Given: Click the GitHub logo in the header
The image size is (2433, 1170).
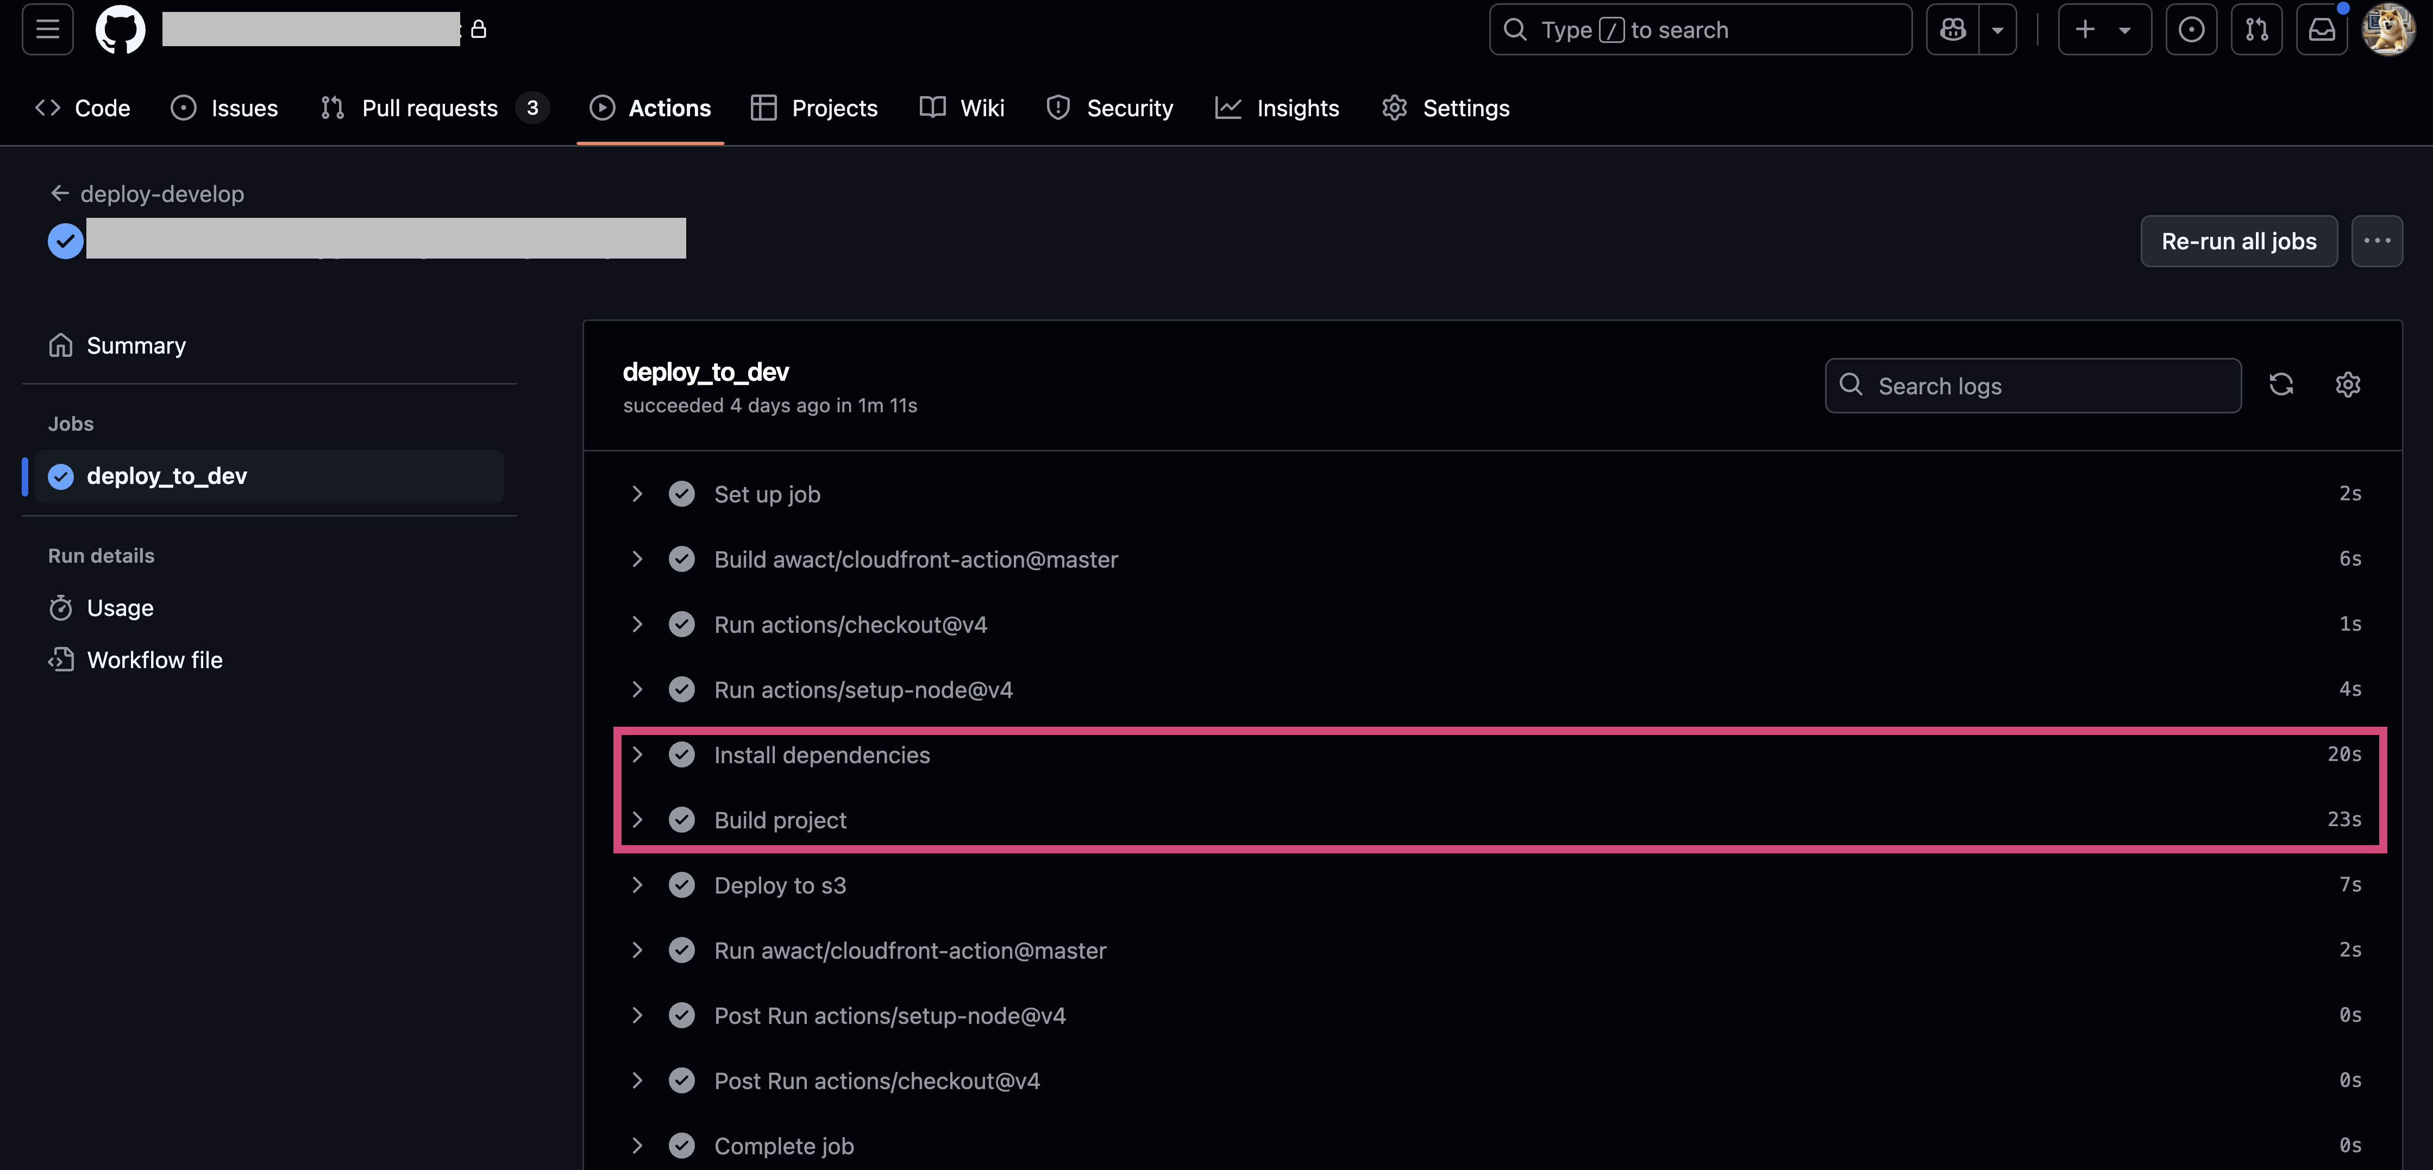Looking at the screenshot, I should click(120, 29).
